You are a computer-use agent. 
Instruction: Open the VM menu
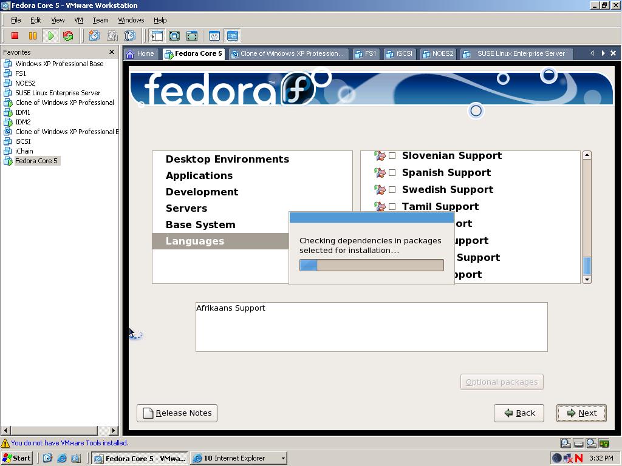click(x=78, y=20)
